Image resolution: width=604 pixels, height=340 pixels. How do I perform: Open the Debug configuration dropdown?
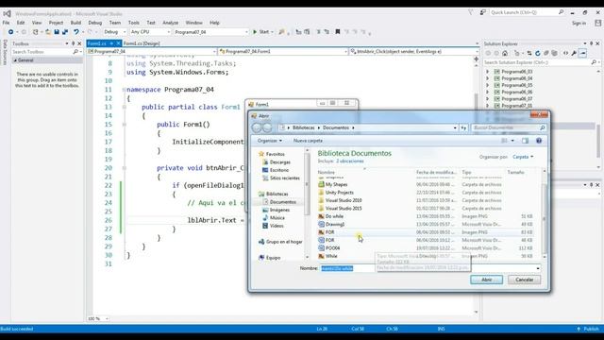tap(125, 32)
